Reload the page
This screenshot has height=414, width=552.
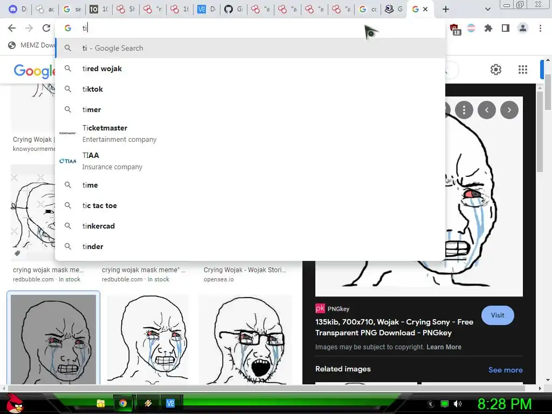tap(46, 28)
